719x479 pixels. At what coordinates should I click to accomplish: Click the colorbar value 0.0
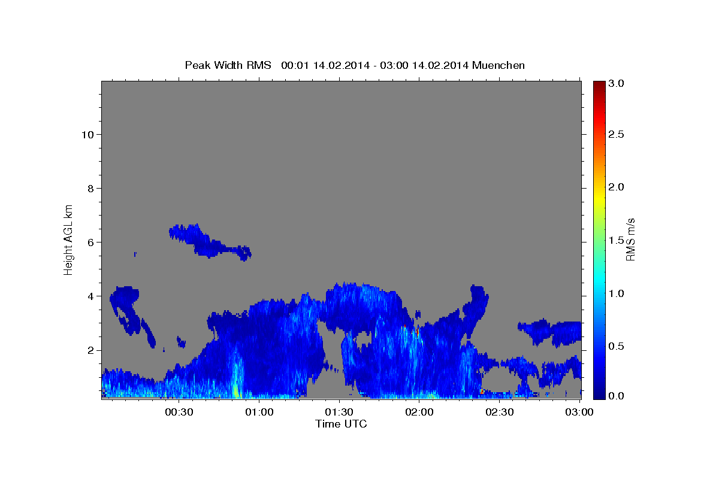click(617, 396)
